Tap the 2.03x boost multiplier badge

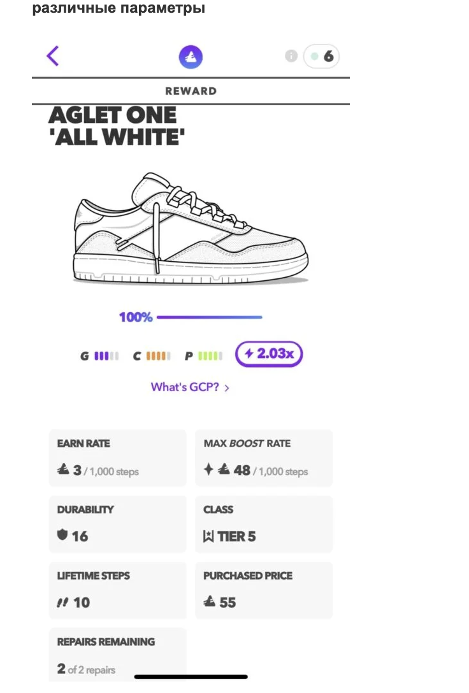click(x=269, y=354)
